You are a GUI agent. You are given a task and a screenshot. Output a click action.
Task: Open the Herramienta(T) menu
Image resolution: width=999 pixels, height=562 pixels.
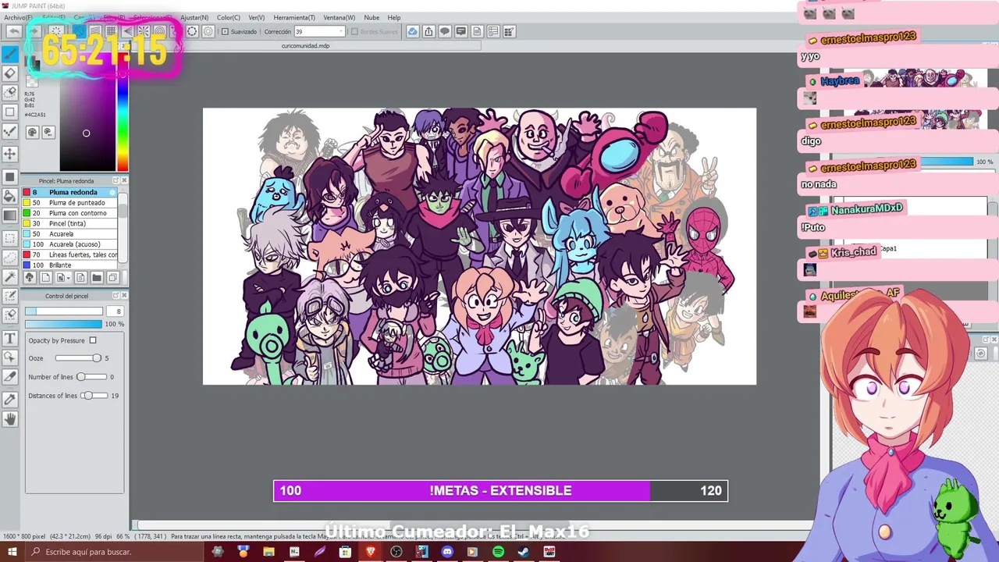tap(294, 17)
